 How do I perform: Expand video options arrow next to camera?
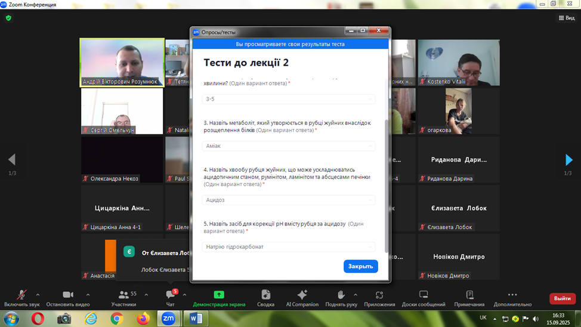[88, 295]
